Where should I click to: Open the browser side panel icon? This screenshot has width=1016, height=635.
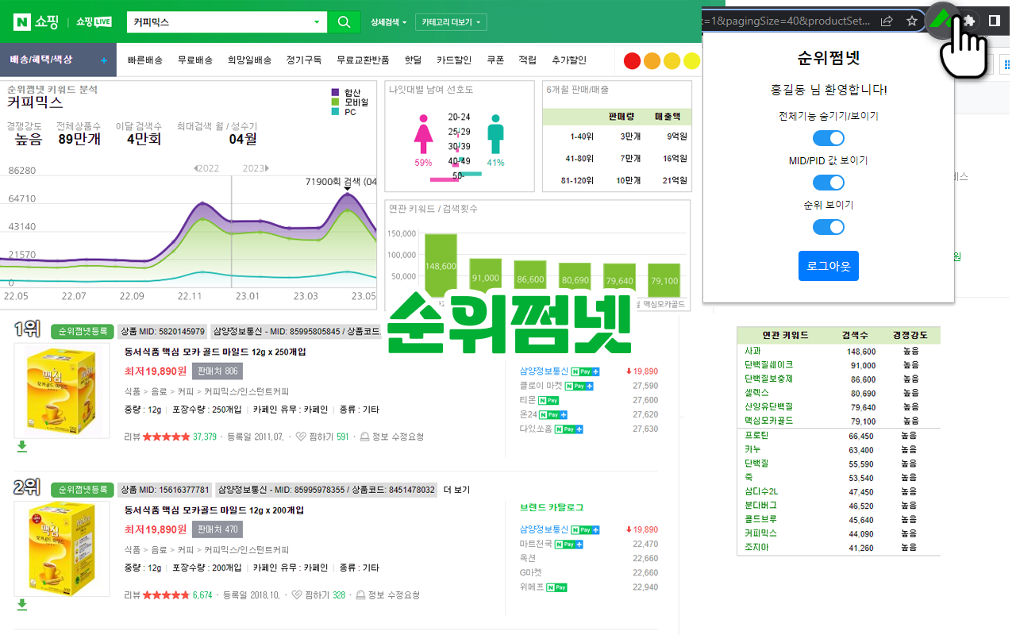tap(994, 21)
